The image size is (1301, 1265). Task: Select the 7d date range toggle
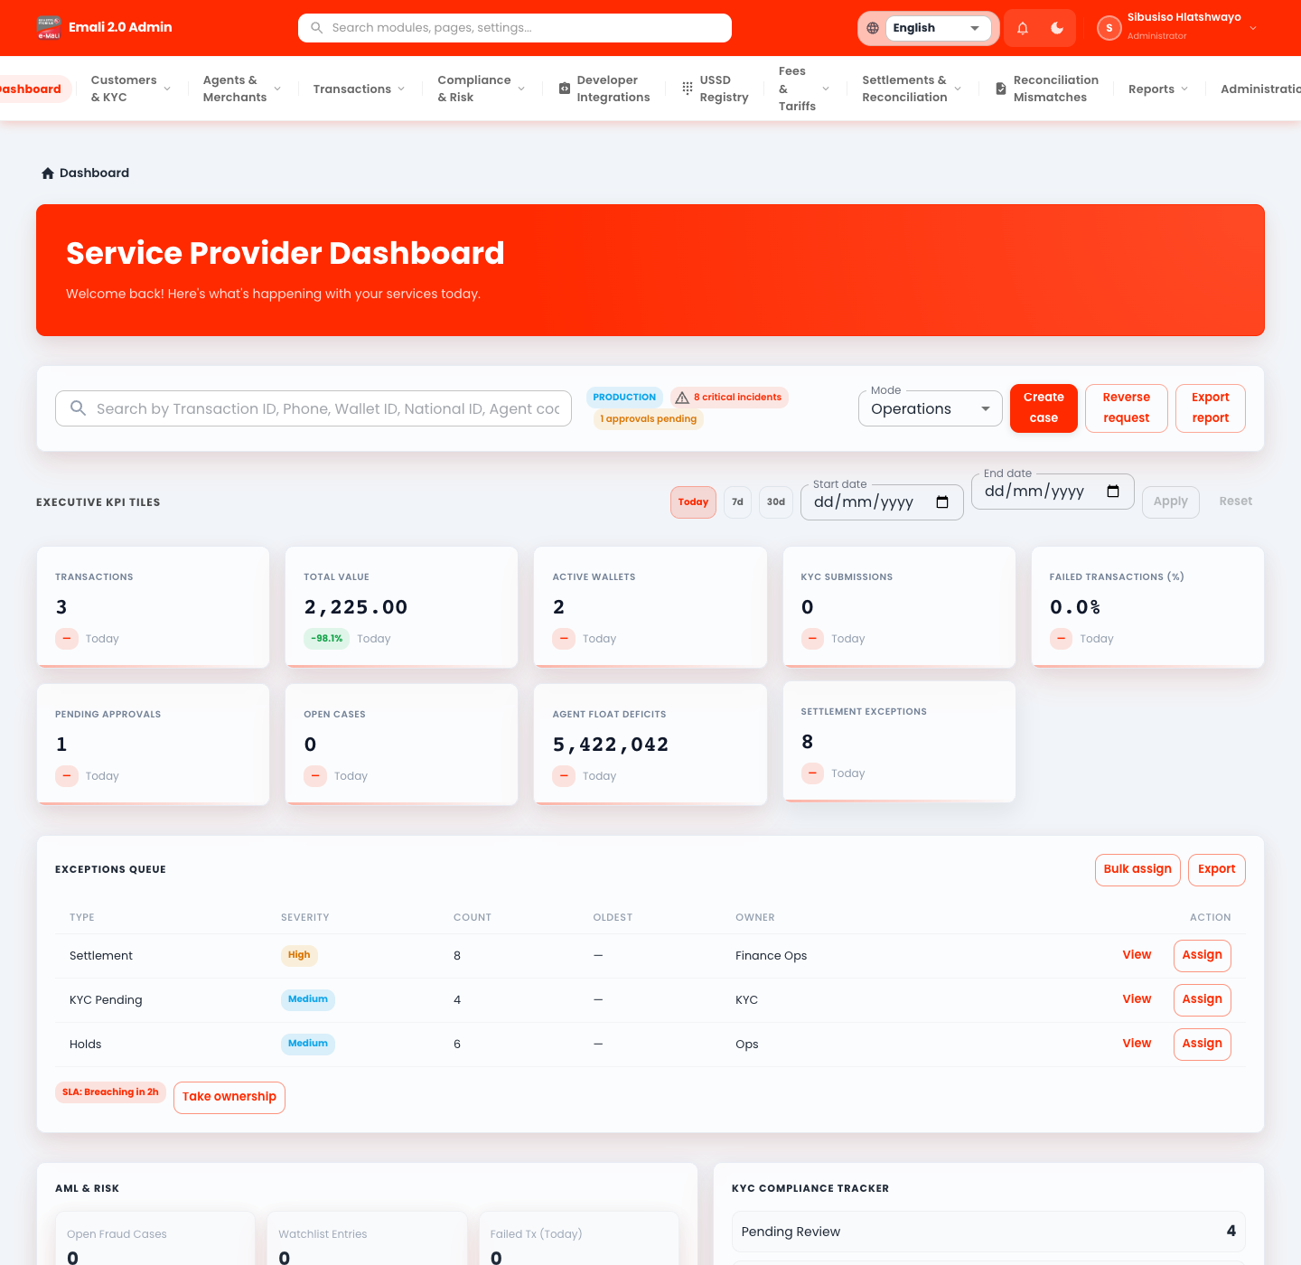point(737,502)
